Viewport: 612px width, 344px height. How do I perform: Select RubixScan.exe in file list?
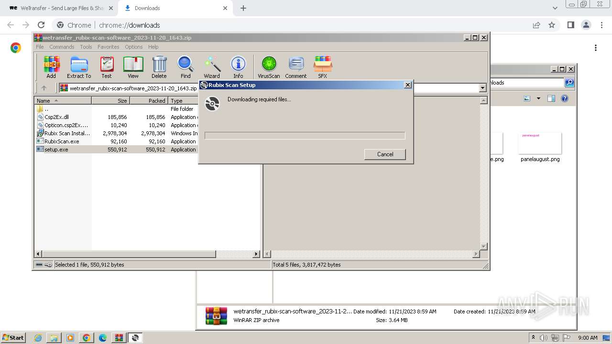pyautogui.click(x=116, y=141)
